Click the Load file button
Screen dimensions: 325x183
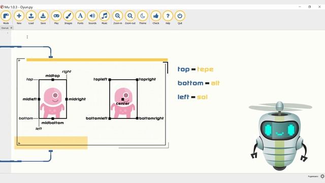click(x=31, y=18)
